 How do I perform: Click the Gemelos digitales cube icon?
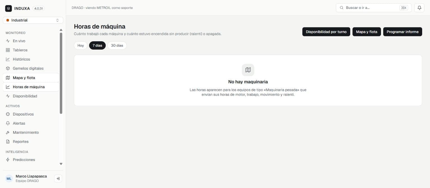click(8, 68)
